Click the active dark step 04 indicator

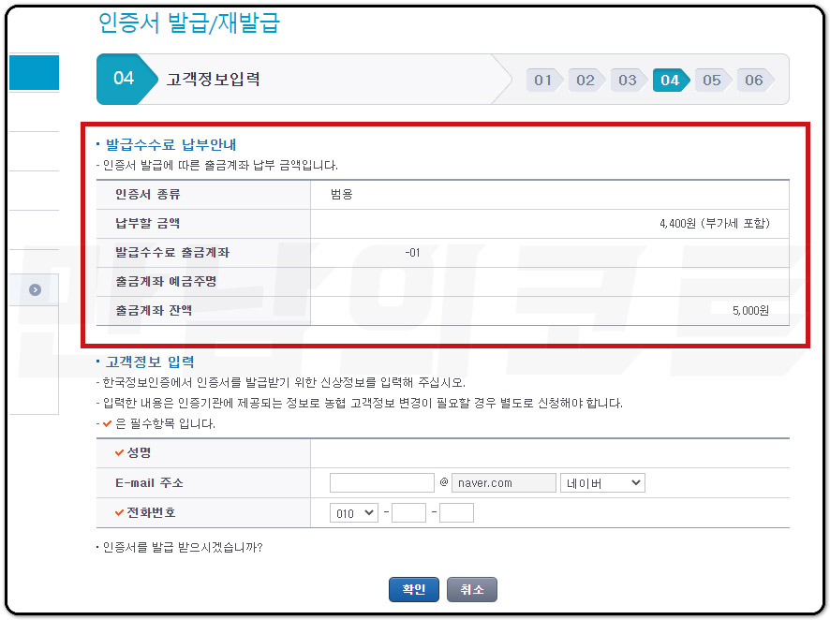[x=670, y=81]
